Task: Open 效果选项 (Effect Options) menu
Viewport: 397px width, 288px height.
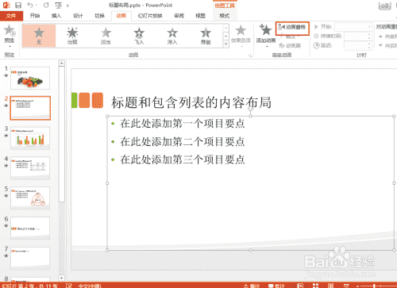Action: point(241,36)
